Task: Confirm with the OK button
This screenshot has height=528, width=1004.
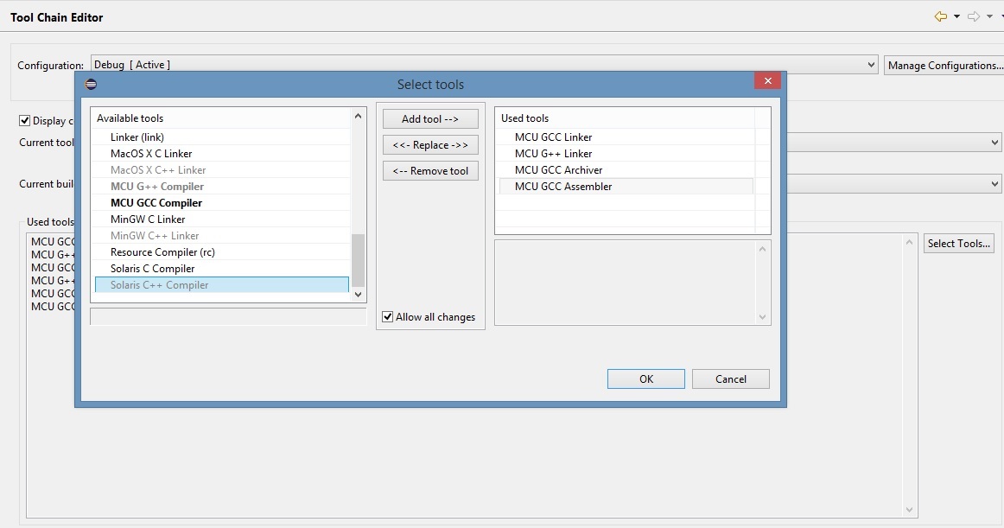Action: (x=645, y=379)
